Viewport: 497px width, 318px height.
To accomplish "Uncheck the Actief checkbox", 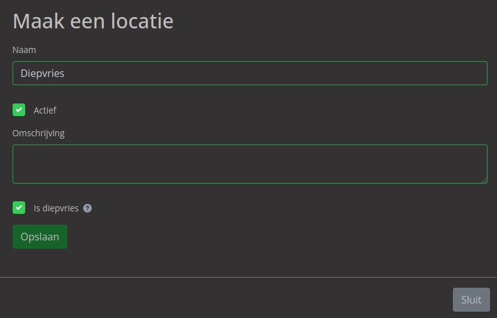I will tap(19, 110).
